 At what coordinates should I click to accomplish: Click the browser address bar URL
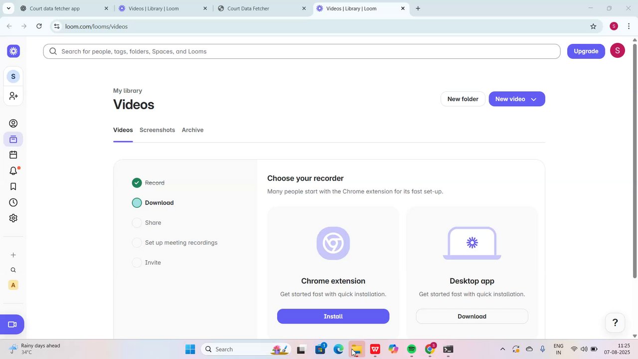click(x=96, y=26)
